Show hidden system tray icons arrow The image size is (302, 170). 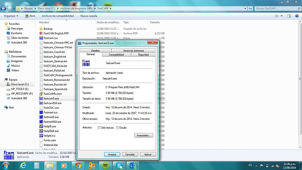click(x=256, y=166)
